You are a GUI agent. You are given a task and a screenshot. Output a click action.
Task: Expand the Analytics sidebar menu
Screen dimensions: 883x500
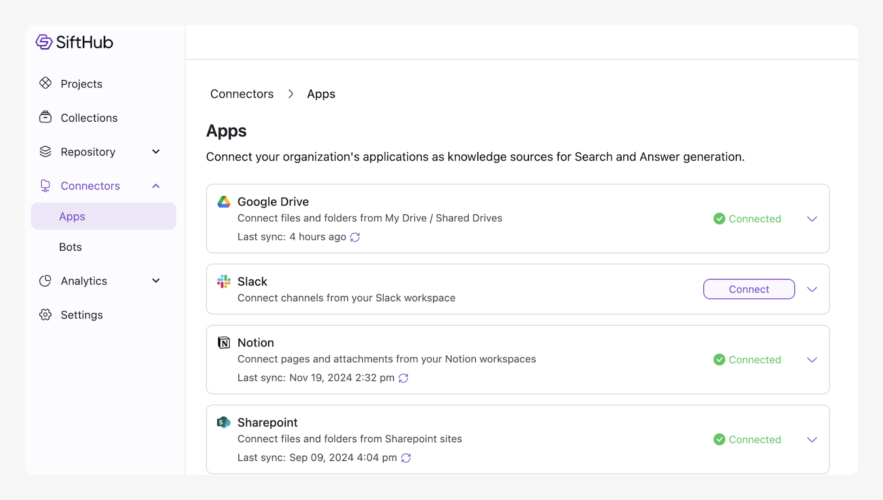coord(156,280)
